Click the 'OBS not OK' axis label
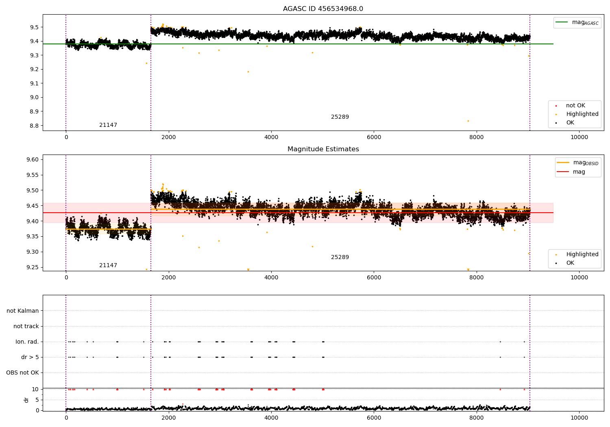 tap(22, 373)
